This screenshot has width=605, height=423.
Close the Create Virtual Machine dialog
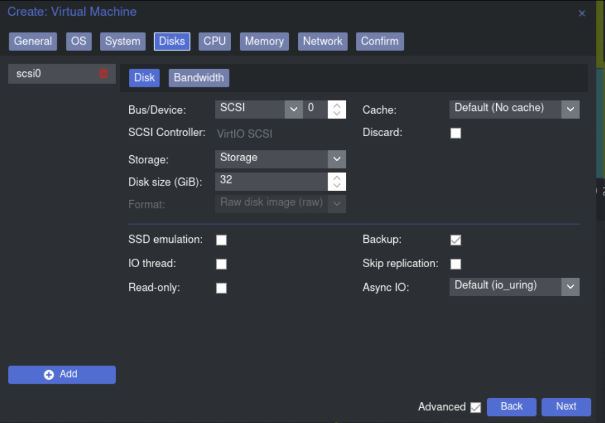(582, 13)
